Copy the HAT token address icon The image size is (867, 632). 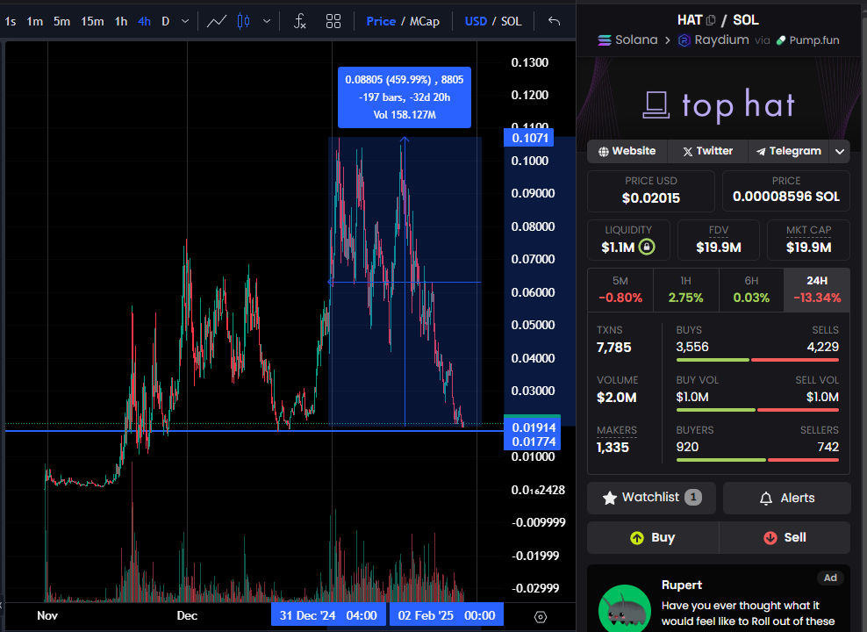coord(711,20)
